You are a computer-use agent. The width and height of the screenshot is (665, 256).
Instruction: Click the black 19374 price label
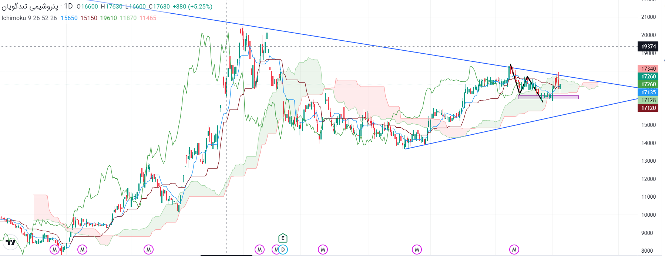[648, 46]
